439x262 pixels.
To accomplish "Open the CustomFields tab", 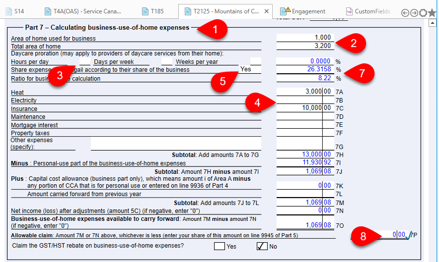I will (368, 11).
